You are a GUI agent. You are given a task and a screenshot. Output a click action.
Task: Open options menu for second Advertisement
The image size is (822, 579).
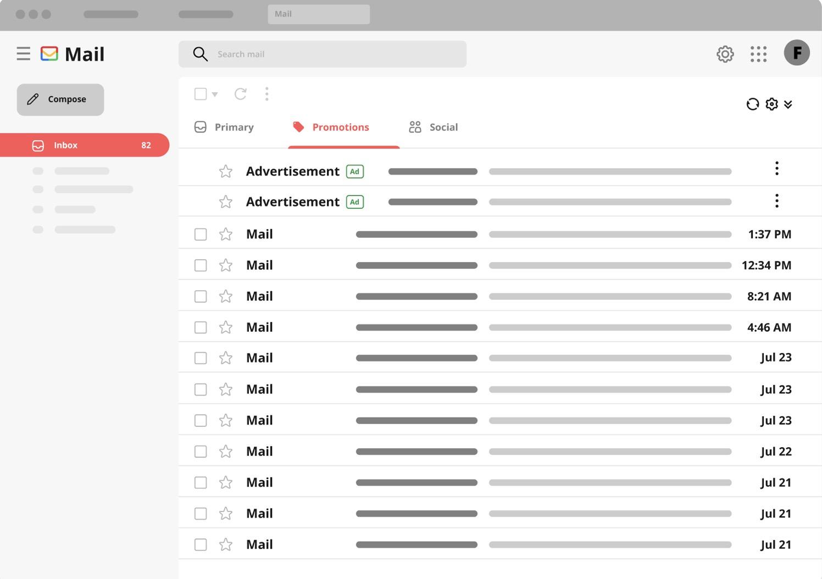(x=776, y=201)
